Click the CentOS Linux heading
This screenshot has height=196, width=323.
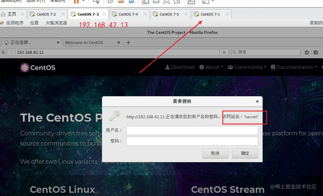(62, 189)
